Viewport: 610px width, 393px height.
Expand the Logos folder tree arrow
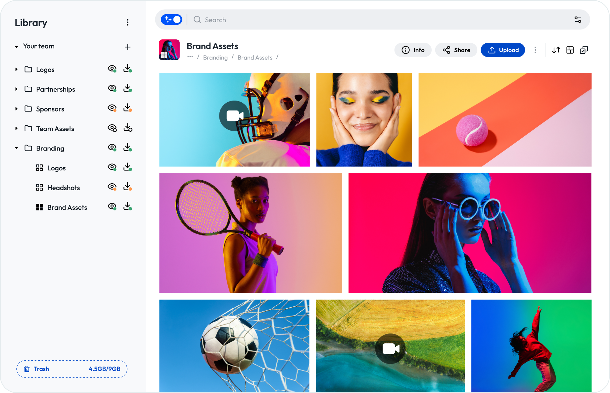(x=16, y=69)
